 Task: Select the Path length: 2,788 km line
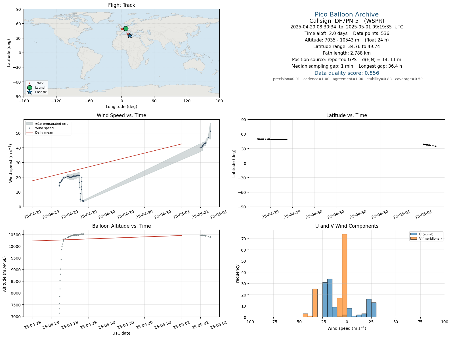click(x=347, y=53)
